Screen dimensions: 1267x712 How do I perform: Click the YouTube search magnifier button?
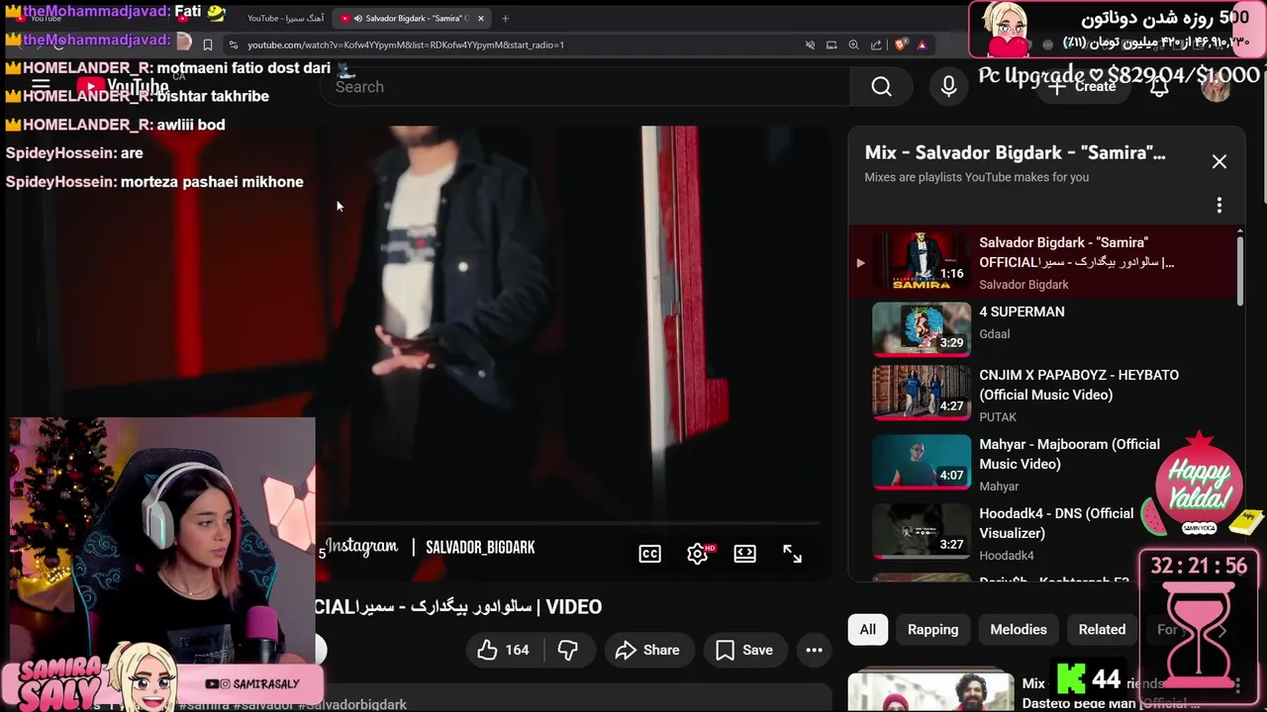(x=881, y=87)
